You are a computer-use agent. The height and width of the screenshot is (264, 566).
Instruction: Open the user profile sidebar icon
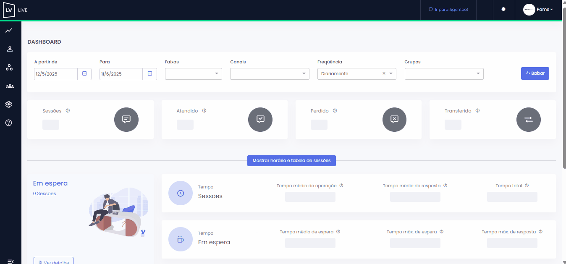[10, 49]
